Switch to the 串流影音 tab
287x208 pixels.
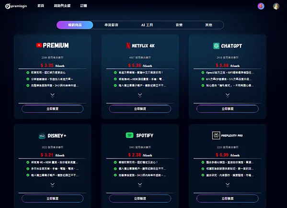pos(111,25)
